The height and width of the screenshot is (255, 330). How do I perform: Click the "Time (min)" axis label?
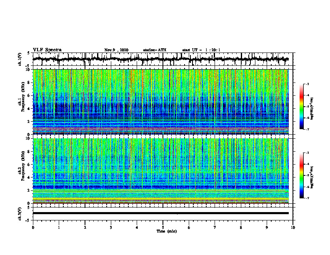point(167,231)
